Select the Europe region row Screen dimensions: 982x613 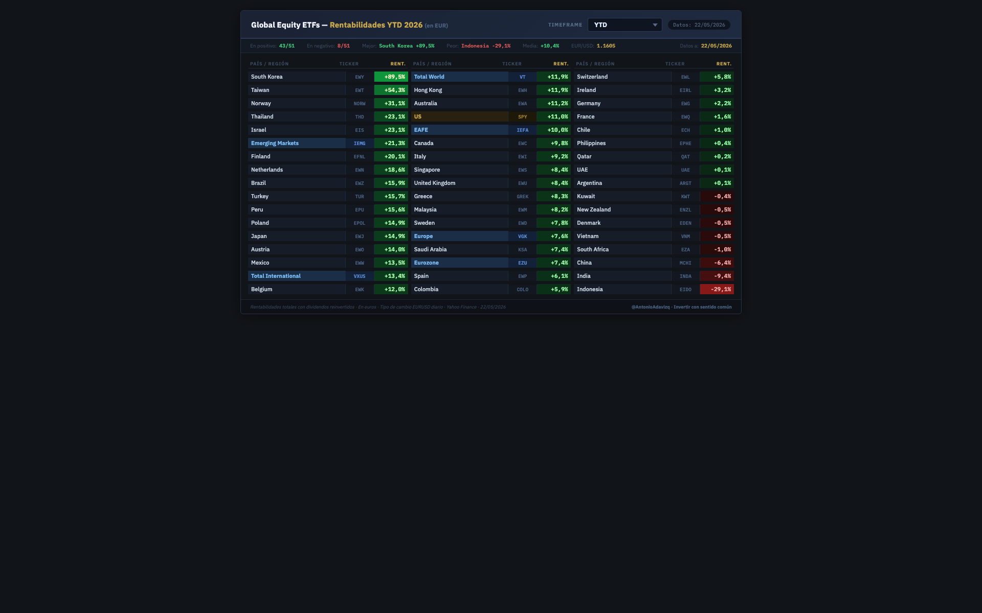coord(459,236)
